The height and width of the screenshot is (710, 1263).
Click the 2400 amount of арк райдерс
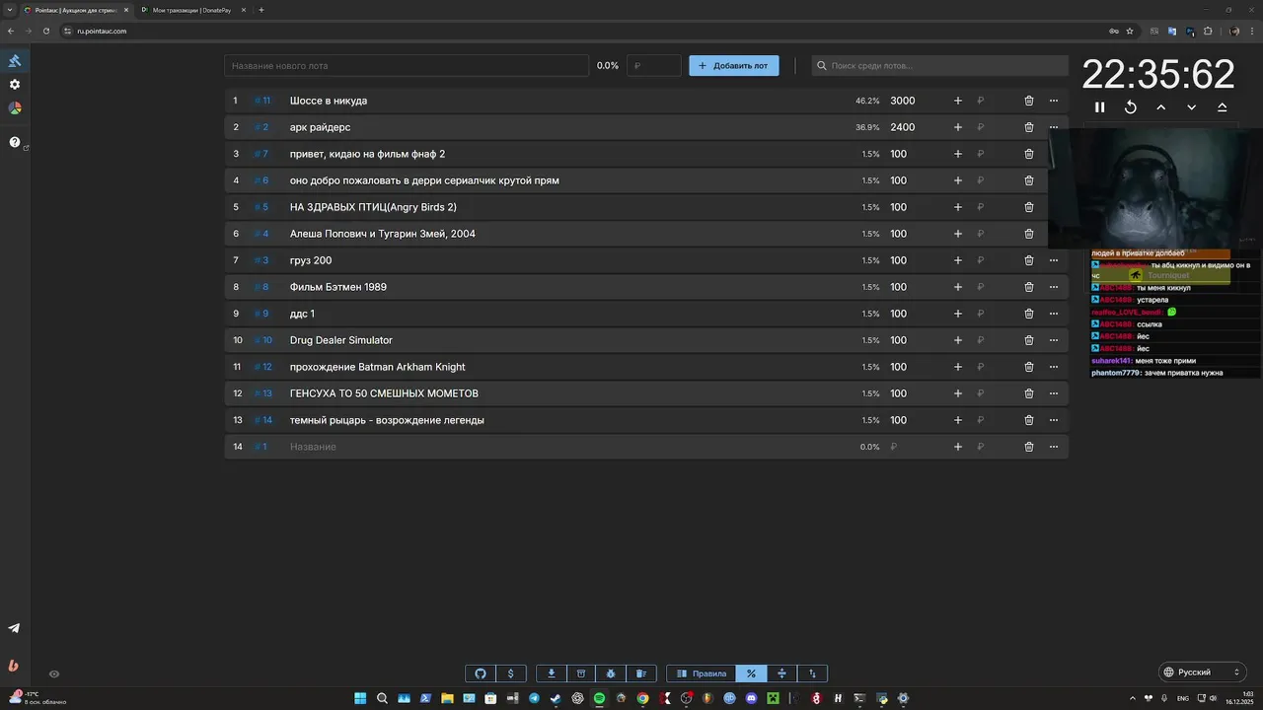pos(903,127)
